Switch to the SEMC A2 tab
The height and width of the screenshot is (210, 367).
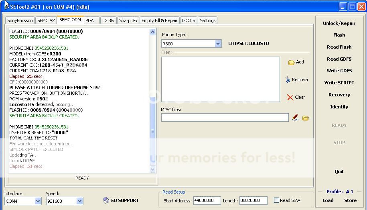[46, 20]
